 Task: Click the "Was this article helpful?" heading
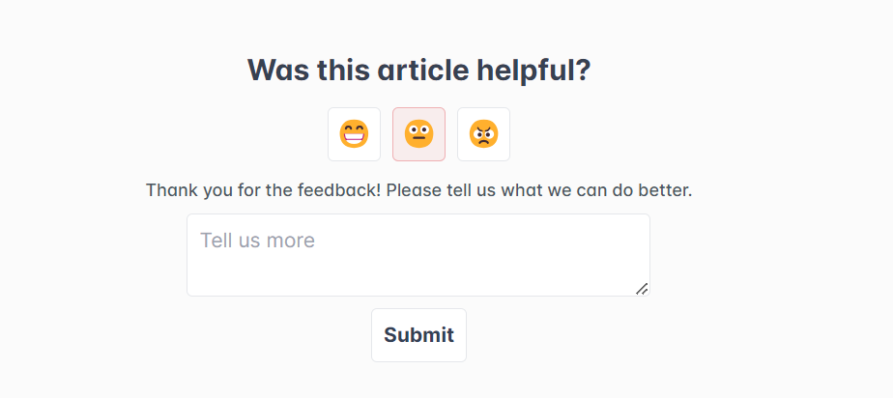[x=418, y=71]
